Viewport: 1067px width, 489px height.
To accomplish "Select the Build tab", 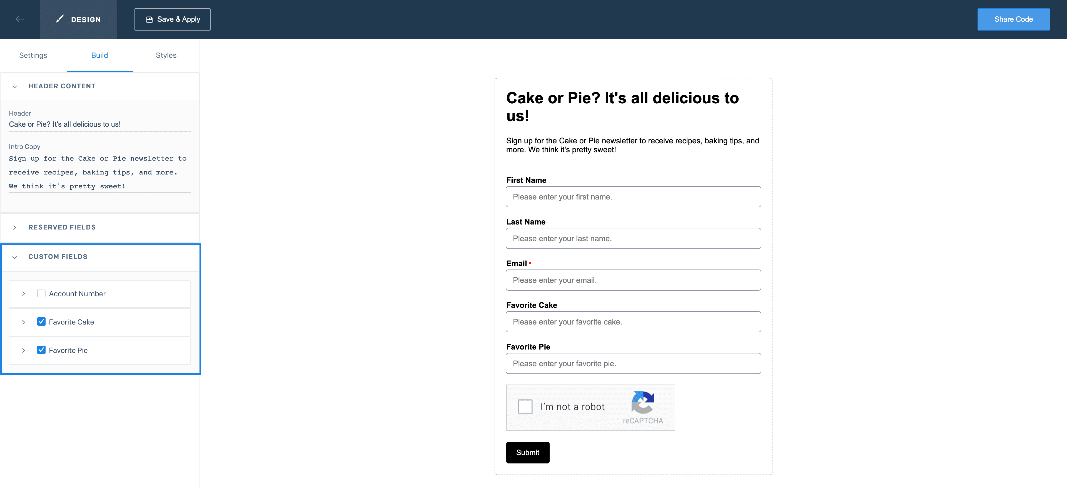I will click(99, 55).
